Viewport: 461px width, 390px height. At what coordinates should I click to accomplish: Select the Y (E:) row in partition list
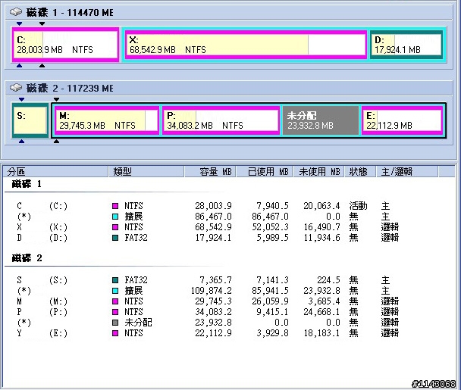(x=207, y=333)
